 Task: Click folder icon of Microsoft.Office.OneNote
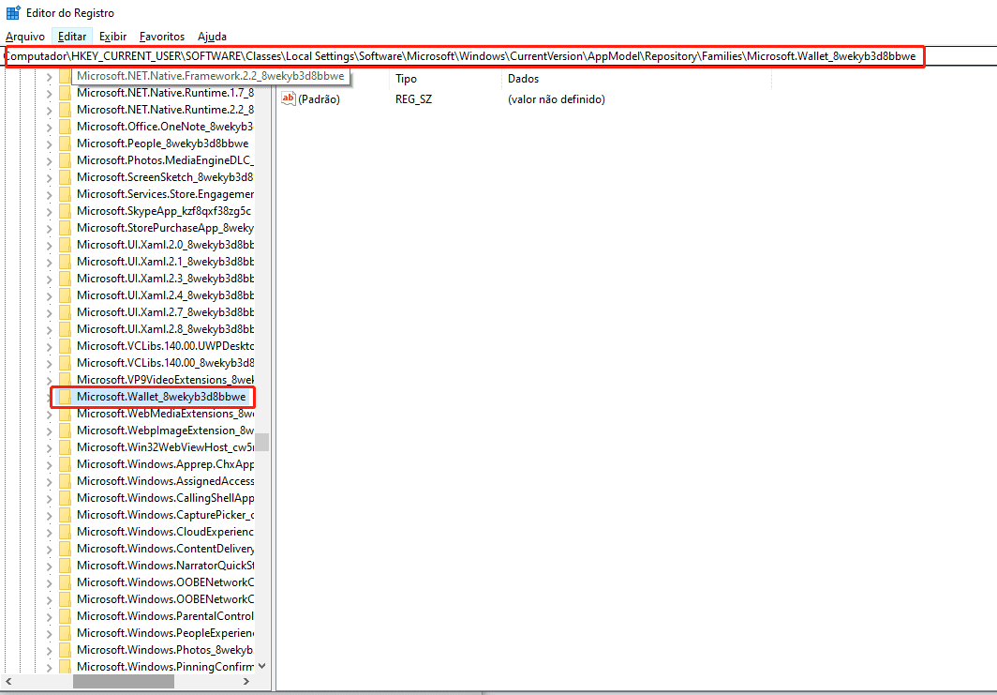65,127
